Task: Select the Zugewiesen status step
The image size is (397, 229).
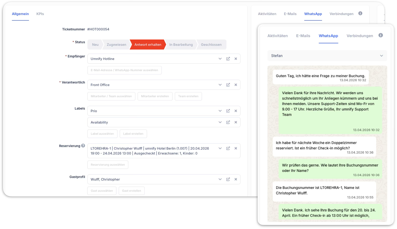Action: coord(116,45)
